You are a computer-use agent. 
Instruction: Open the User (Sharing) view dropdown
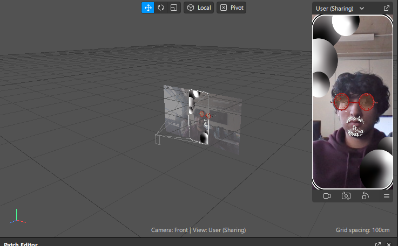point(340,9)
